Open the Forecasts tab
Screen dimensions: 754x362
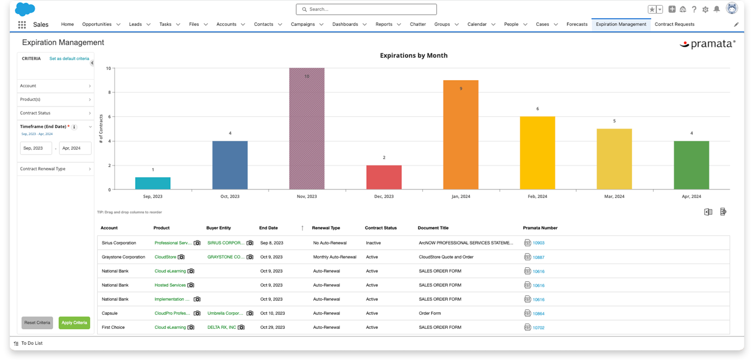577,24
